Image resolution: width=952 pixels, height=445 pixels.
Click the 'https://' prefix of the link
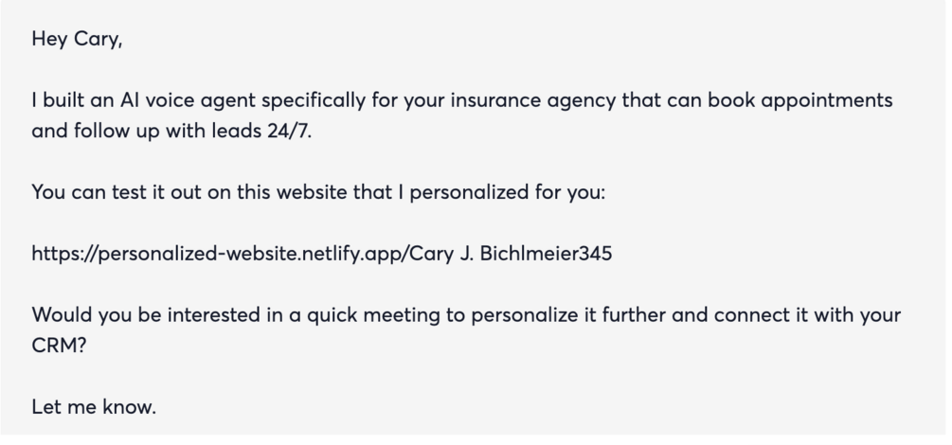coord(64,254)
